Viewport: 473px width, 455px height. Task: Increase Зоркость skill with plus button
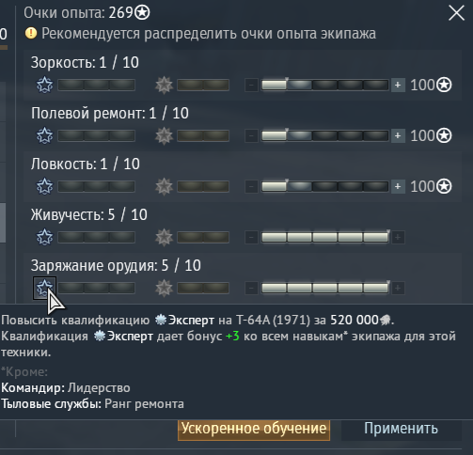(398, 85)
